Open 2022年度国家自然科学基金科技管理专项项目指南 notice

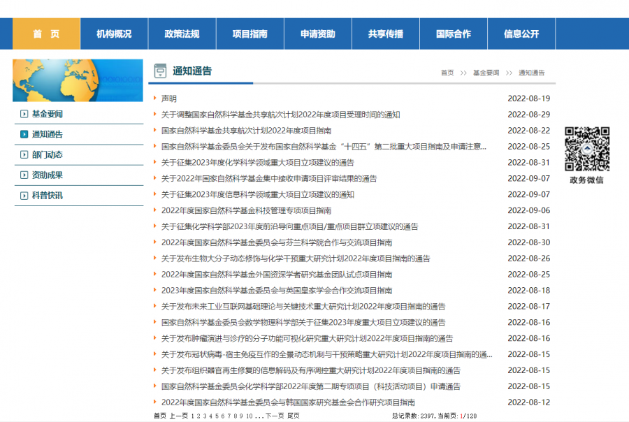tap(246, 210)
